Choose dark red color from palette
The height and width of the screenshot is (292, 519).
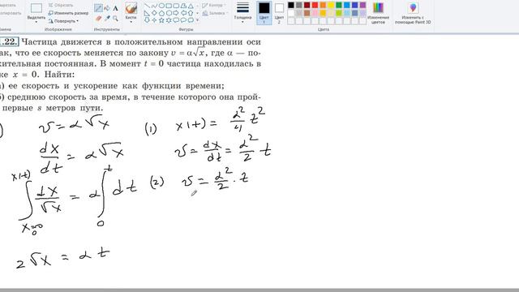click(307, 5)
